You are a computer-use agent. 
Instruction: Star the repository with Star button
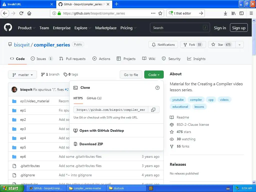coord(222,44)
